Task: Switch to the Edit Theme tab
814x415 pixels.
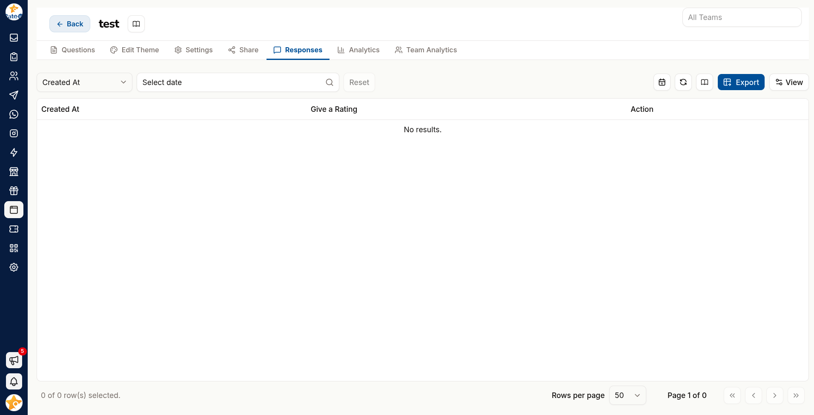Action: tap(135, 50)
